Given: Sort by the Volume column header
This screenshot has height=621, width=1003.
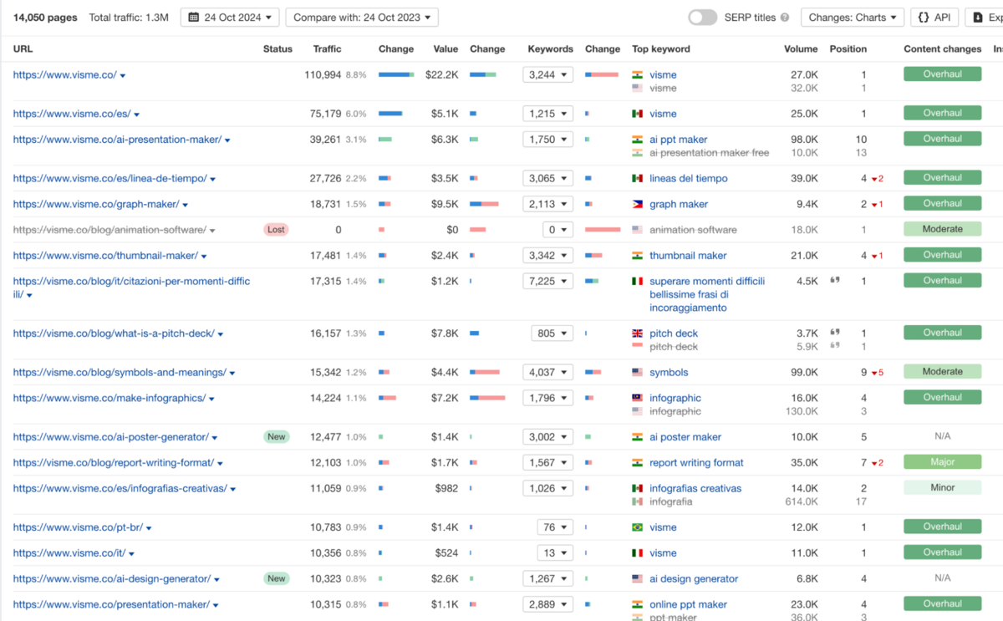Looking at the screenshot, I should pos(800,49).
